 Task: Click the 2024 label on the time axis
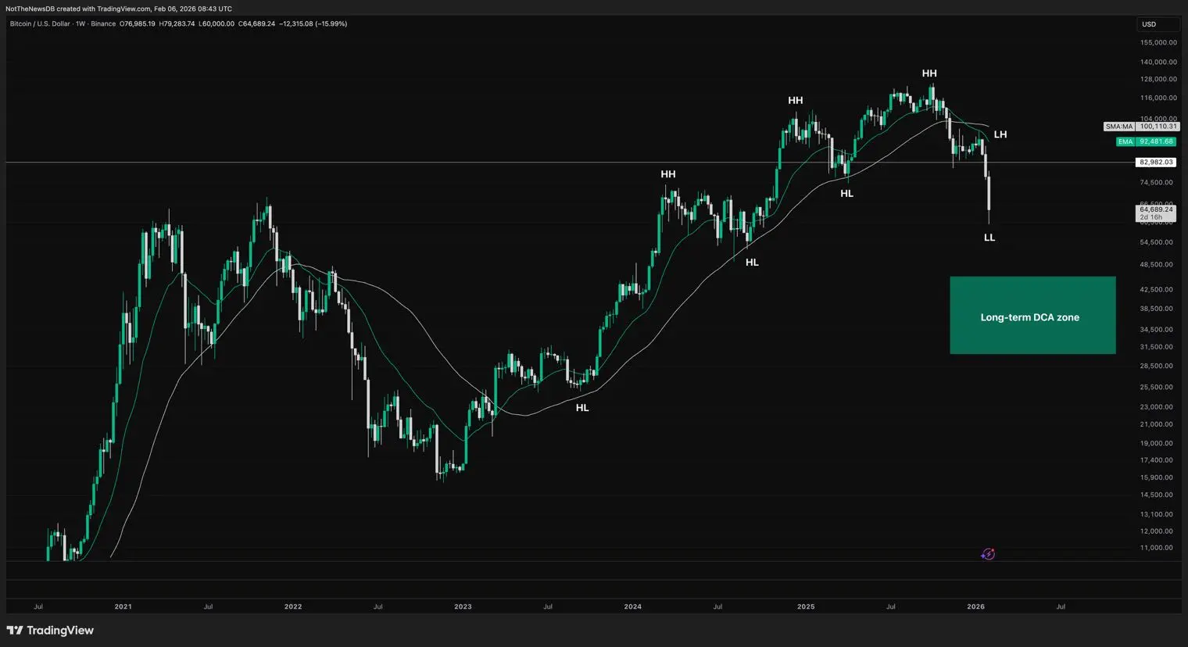click(x=633, y=606)
